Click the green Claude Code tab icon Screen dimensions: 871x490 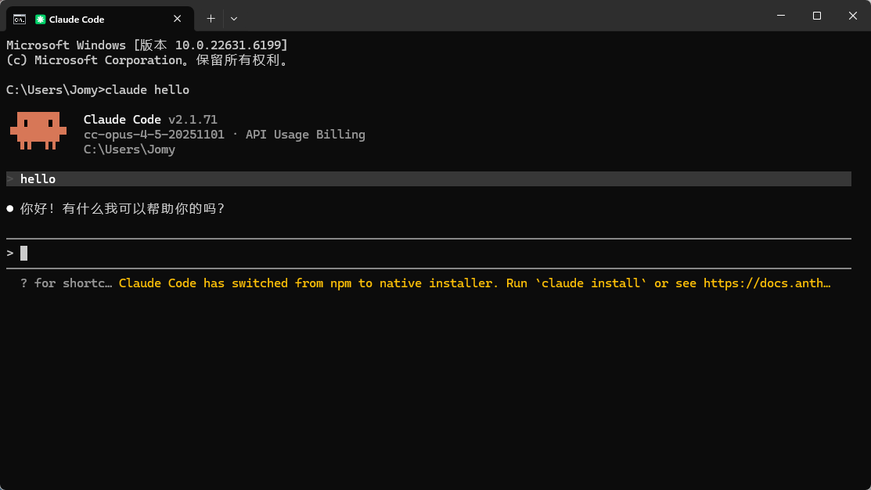point(41,19)
